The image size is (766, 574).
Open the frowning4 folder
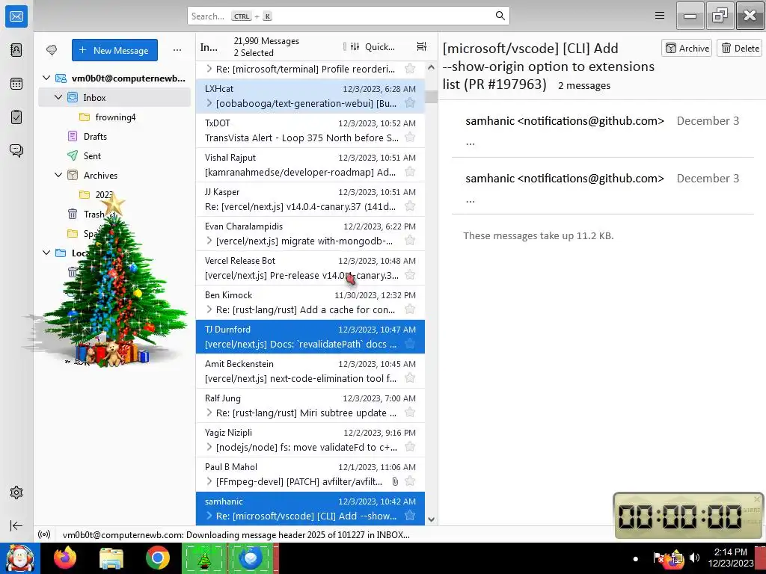[x=114, y=117]
